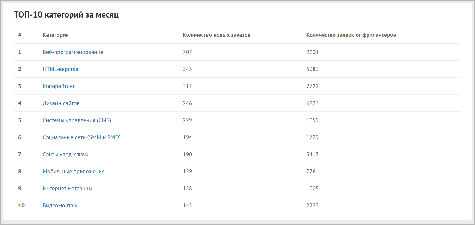Go to Дизайн сайтов category
Screen dimensions: 475x225
pos(61,103)
